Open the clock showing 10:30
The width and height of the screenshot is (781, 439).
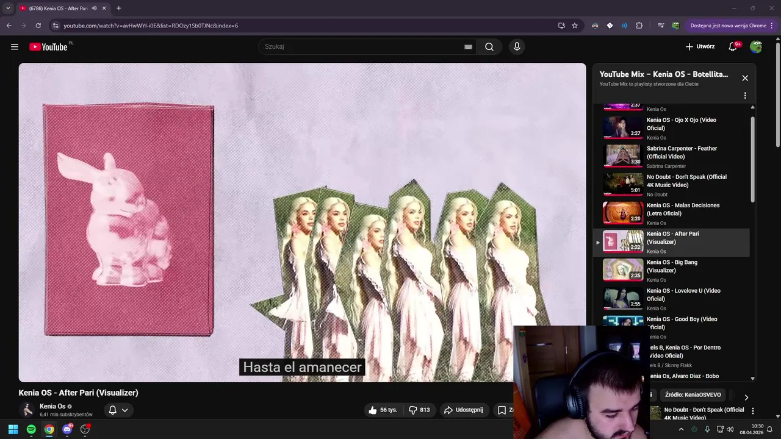coord(752,429)
